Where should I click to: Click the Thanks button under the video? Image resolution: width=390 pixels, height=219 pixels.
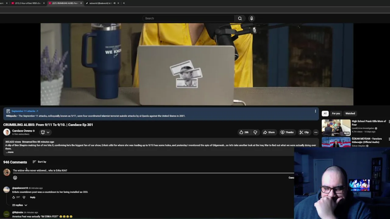click(x=287, y=132)
